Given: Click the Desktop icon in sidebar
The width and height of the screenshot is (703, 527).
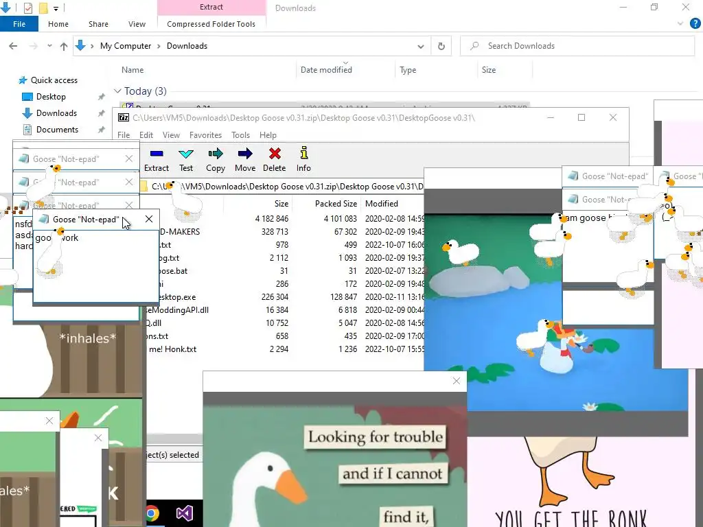Looking at the screenshot, I should coord(27,97).
